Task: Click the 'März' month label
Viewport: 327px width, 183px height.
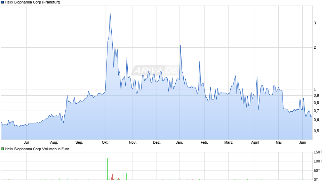Action: pyautogui.click(x=228, y=142)
